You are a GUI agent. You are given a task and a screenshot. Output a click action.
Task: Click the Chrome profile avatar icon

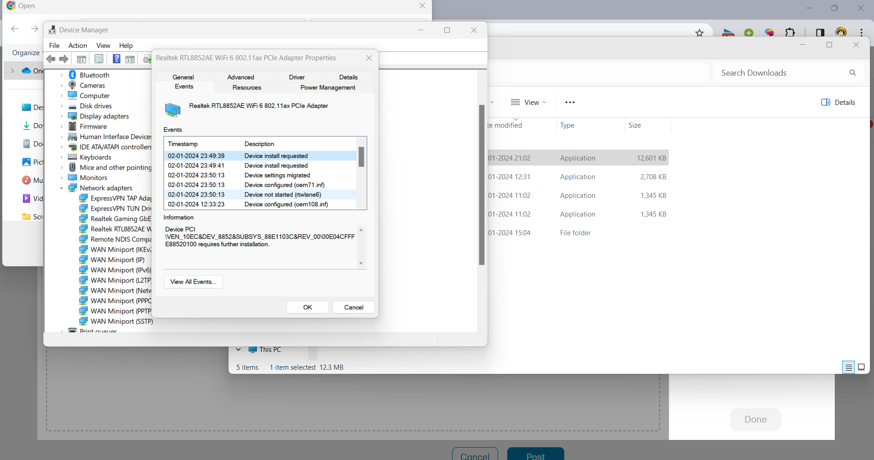click(841, 32)
